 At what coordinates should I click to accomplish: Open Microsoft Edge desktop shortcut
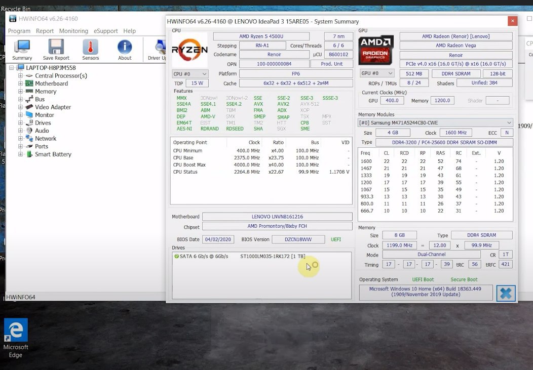(16, 338)
